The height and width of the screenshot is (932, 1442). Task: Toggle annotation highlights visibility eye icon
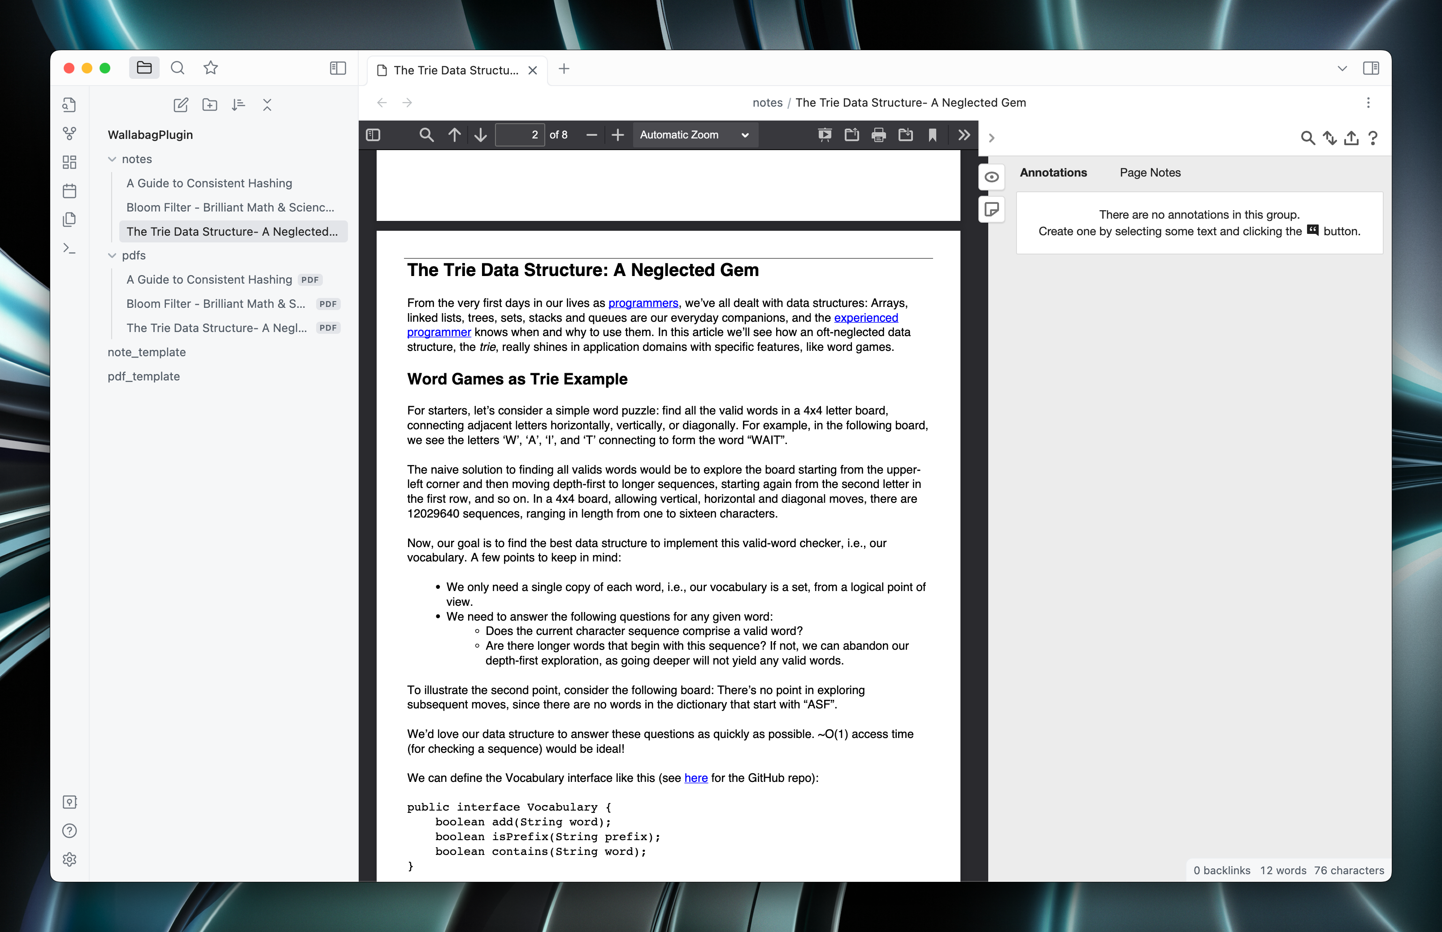[991, 177]
